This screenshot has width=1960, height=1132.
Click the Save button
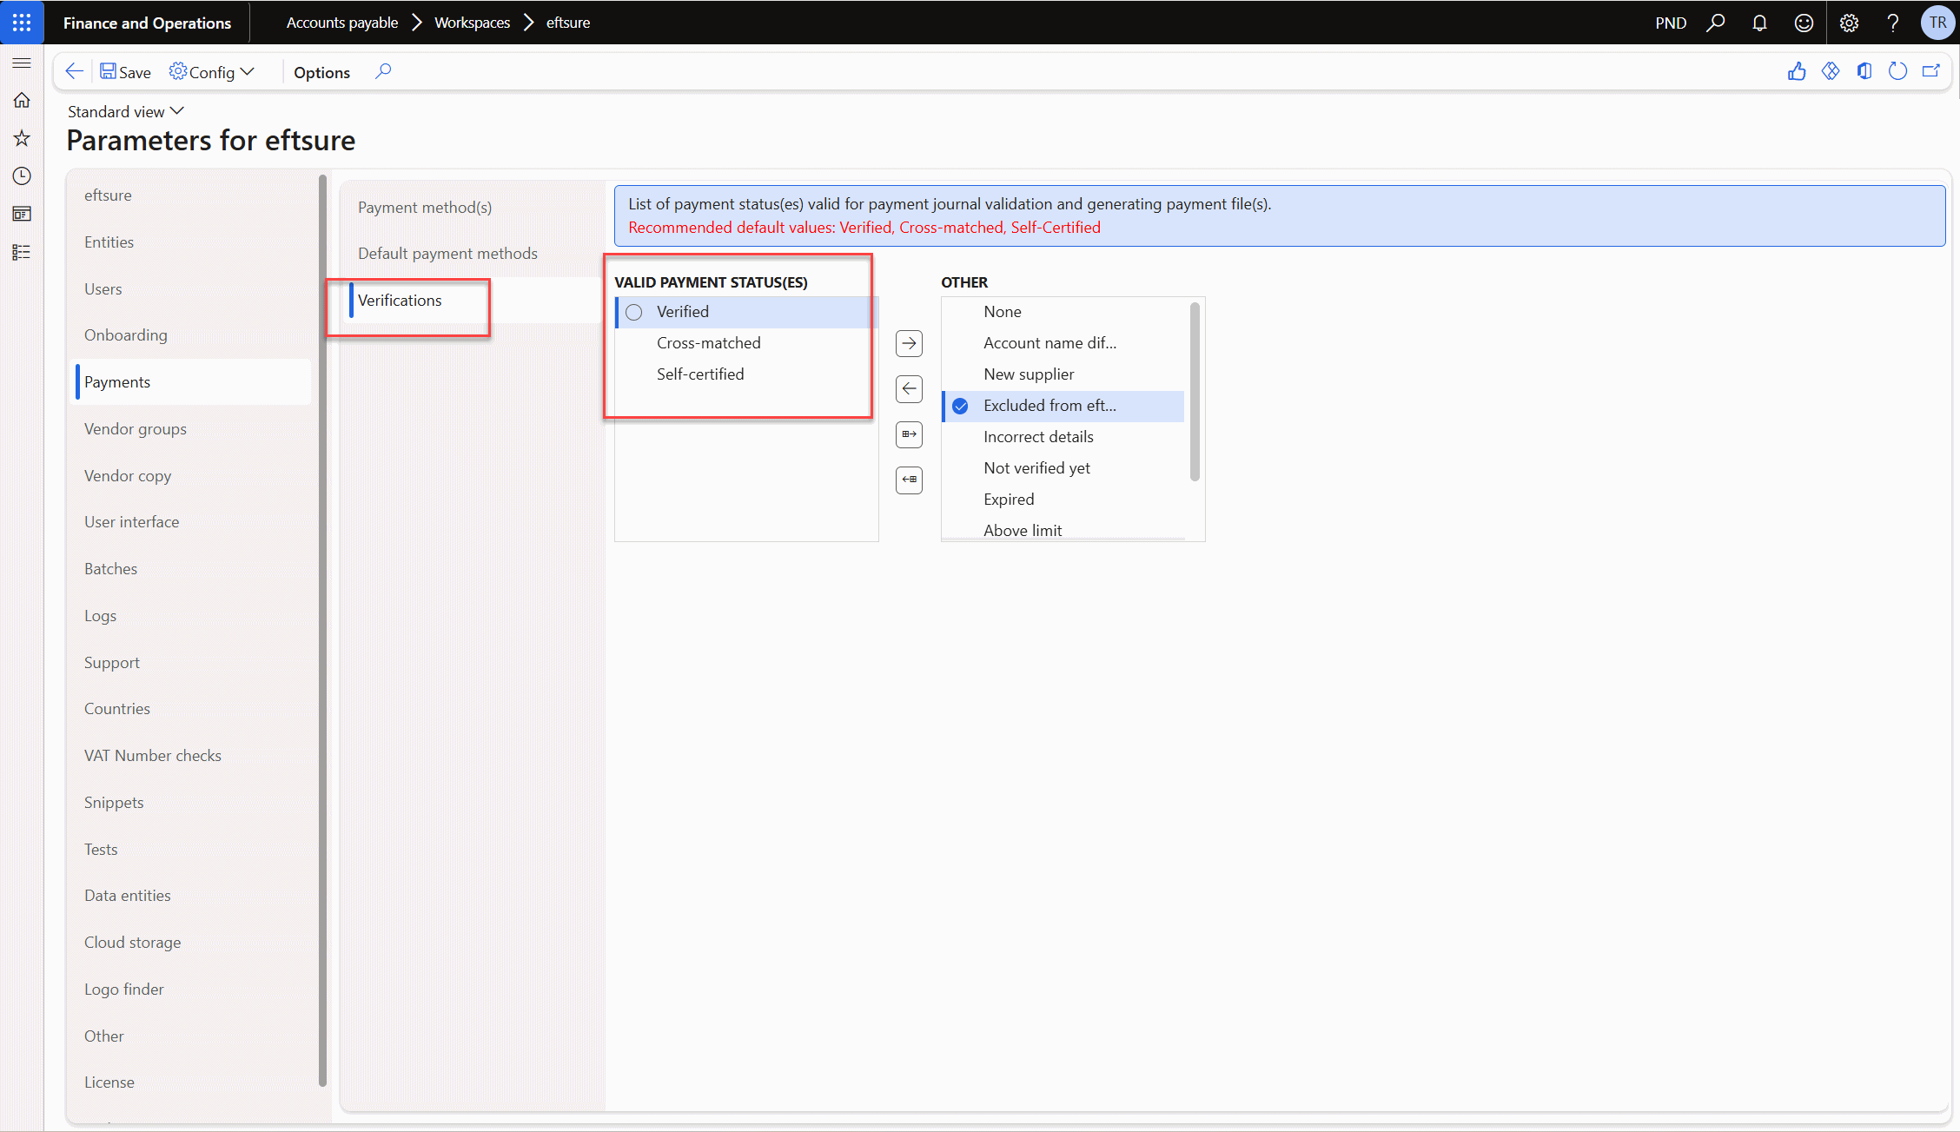tap(125, 72)
